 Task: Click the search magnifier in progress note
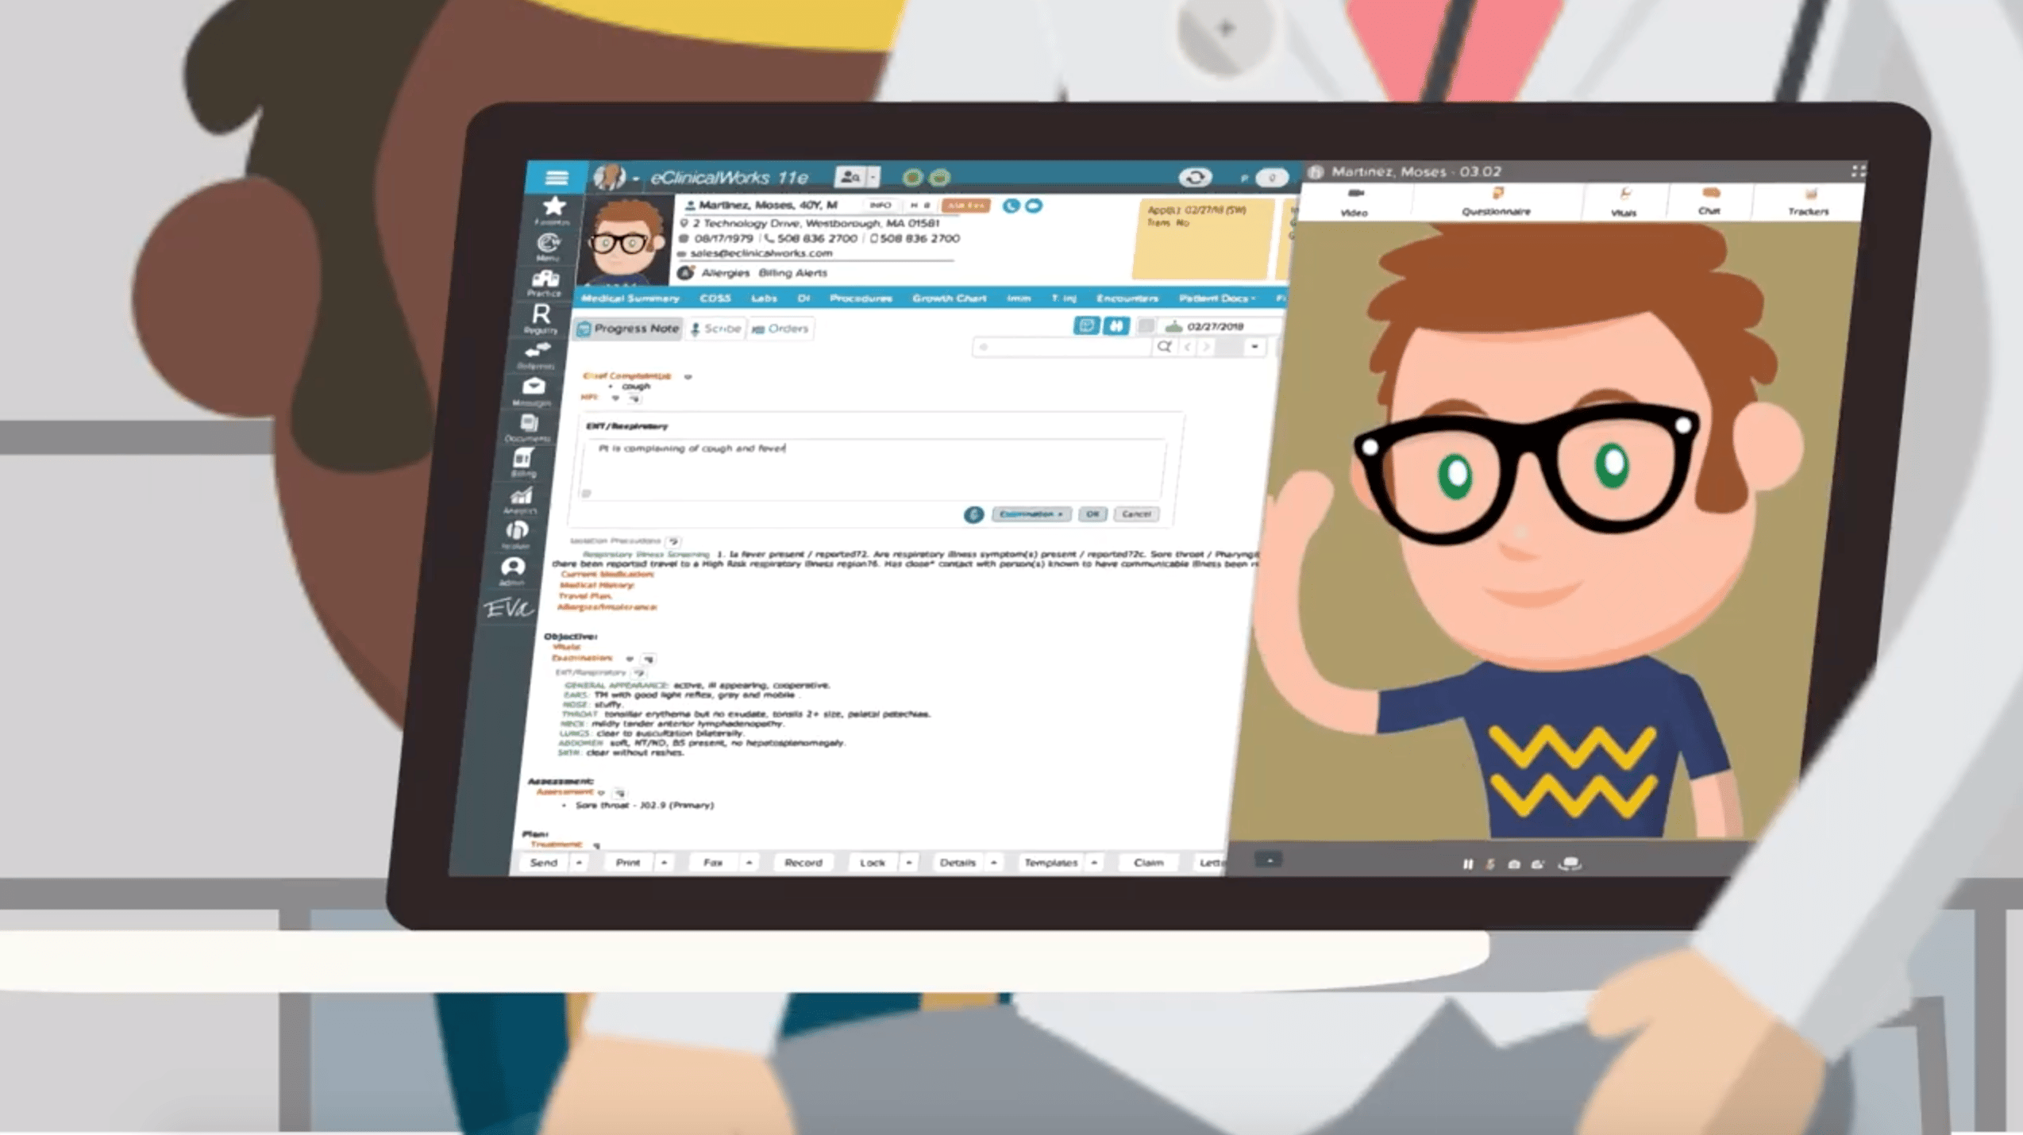point(1164,347)
